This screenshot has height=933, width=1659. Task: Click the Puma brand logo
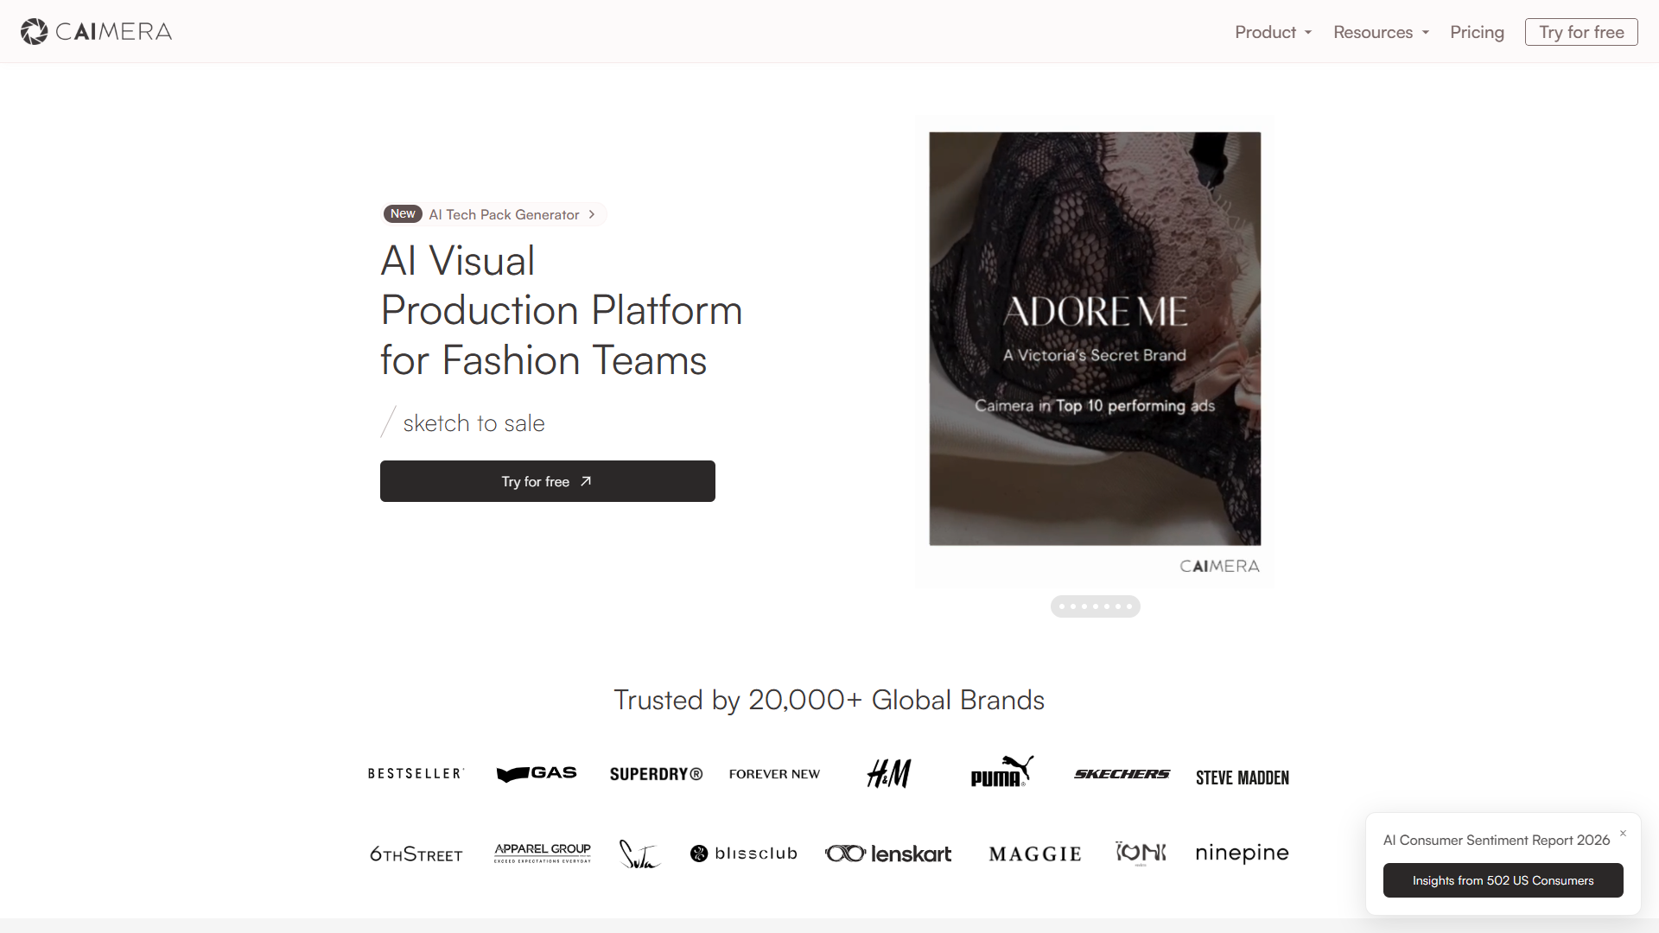pos(1001,771)
